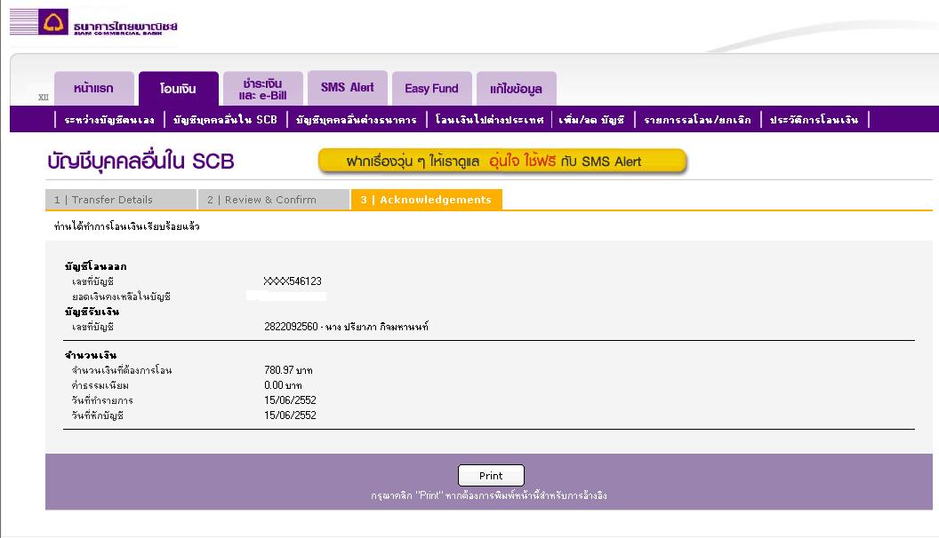Screen dimensions: 939x538
Task: Click the bold จำนวนเงิน section heading
Action: (91, 355)
